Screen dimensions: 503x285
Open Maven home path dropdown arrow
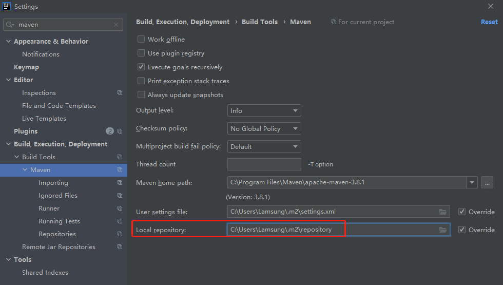(472, 182)
